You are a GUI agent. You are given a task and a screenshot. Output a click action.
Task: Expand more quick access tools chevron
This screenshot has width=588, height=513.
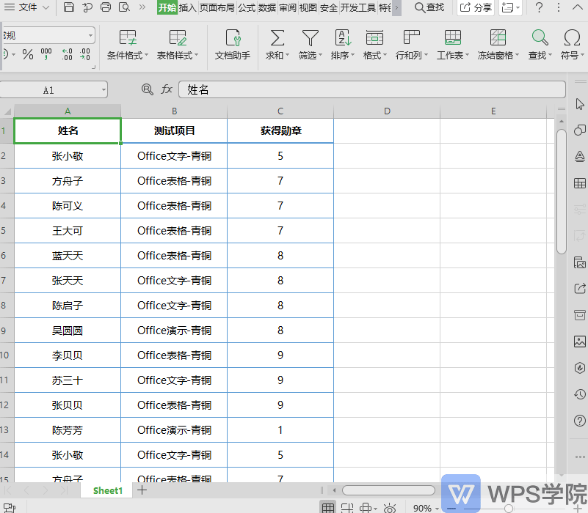[142, 7]
